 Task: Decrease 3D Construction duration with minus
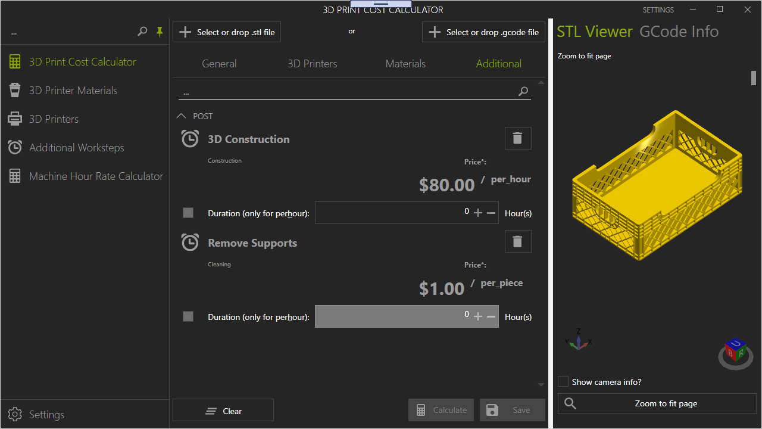coord(491,213)
